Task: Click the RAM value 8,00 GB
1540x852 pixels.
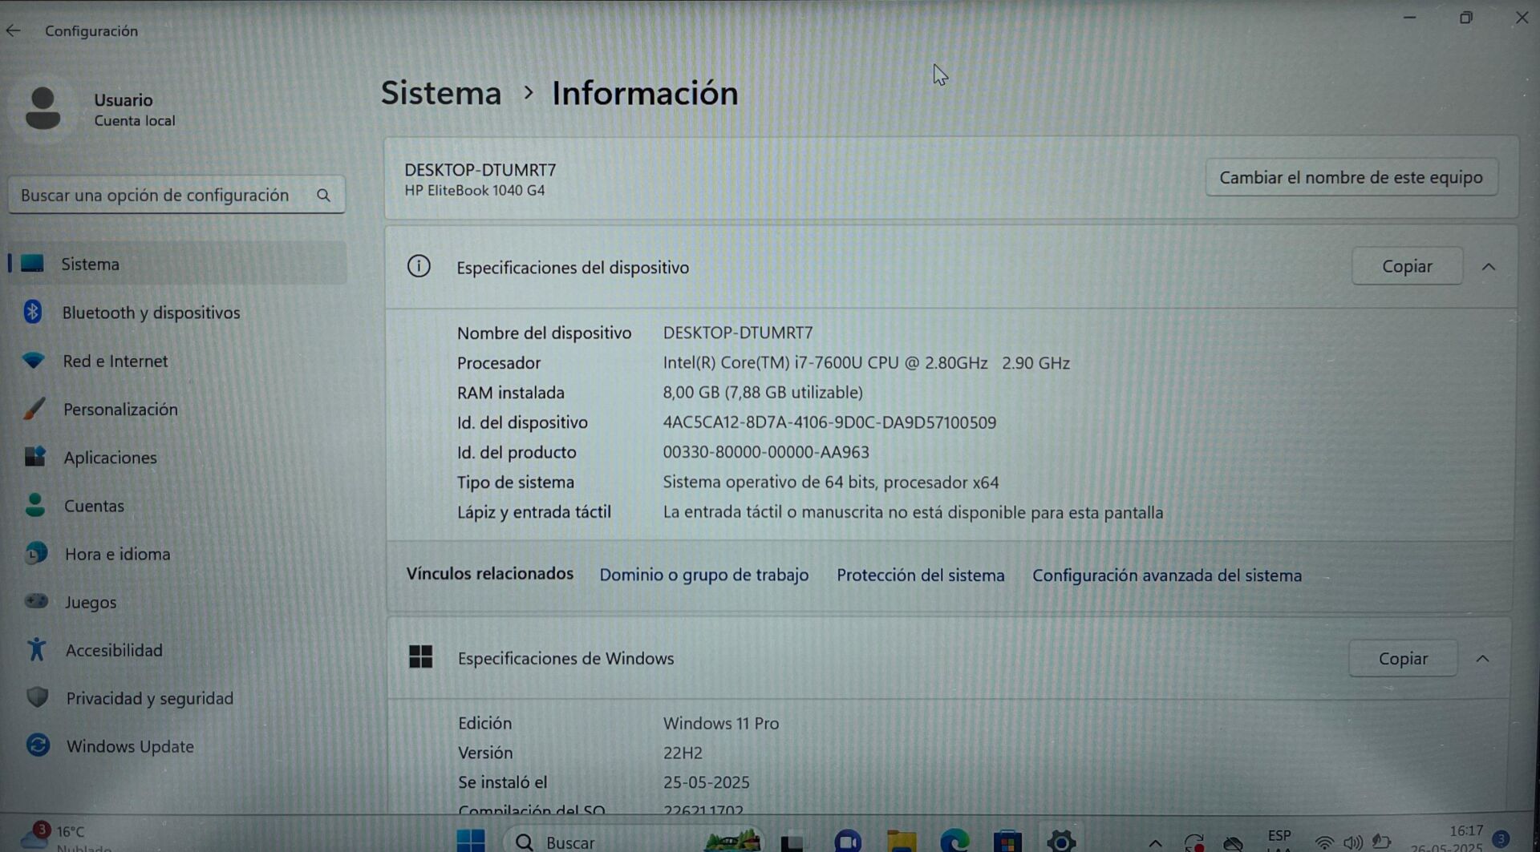Action: pyautogui.click(x=763, y=392)
